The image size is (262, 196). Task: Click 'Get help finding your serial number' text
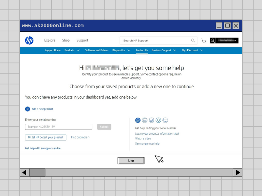click(156, 128)
